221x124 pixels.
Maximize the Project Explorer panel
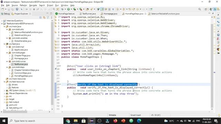click(51, 14)
